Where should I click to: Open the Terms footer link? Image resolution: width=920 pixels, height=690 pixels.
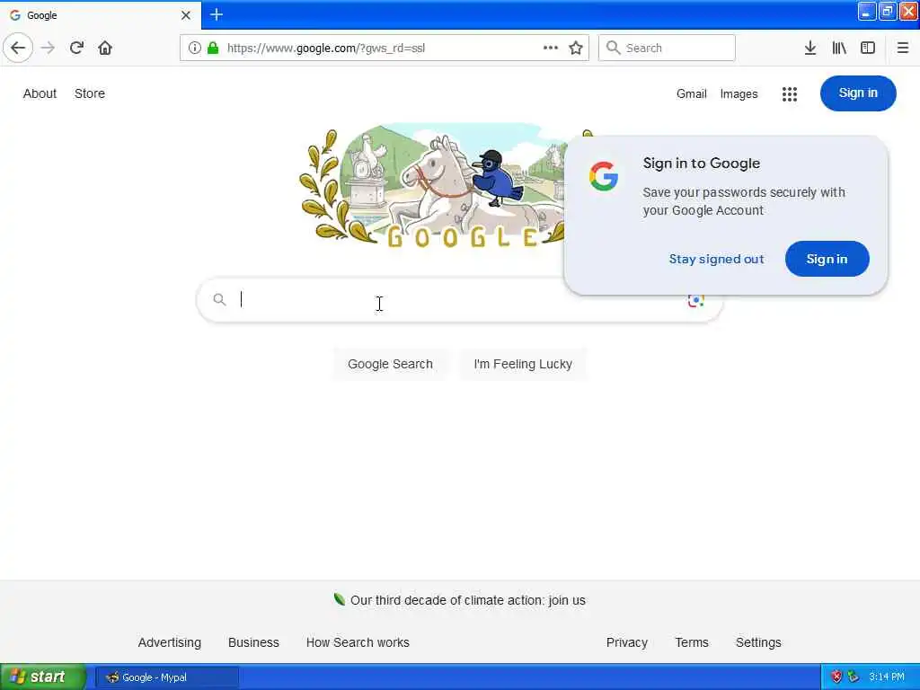(692, 642)
